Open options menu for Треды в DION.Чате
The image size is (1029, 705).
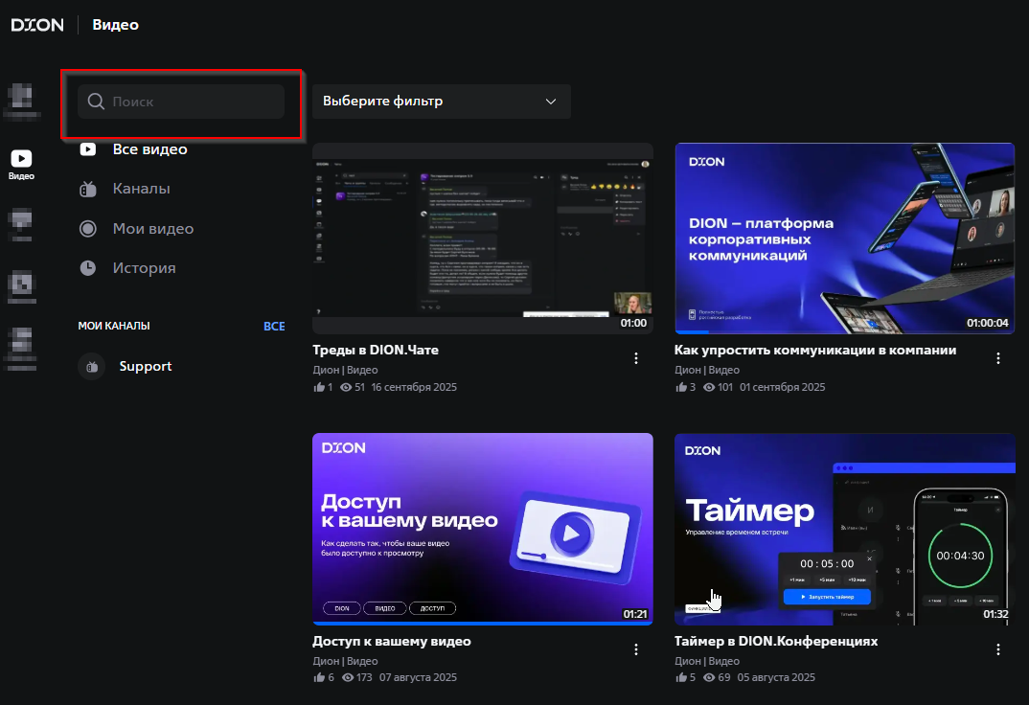636,358
